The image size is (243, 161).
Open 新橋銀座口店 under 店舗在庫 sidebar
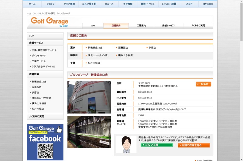[39, 82]
